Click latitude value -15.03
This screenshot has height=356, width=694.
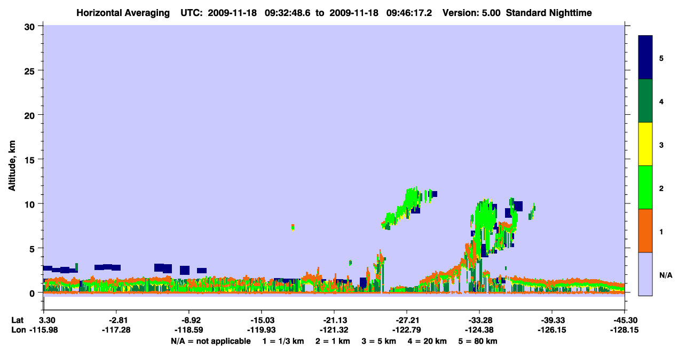coord(262,320)
